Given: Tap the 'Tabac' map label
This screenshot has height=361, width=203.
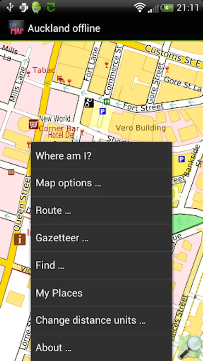Looking at the screenshot, I should (x=44, y=70).
